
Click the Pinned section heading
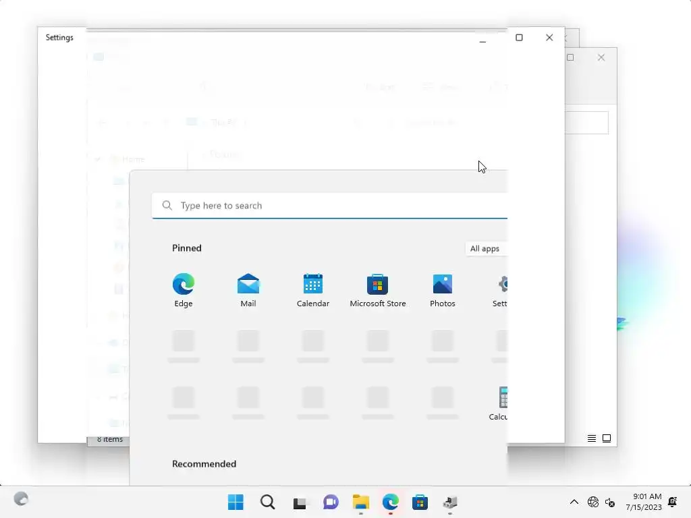point(187,248)
